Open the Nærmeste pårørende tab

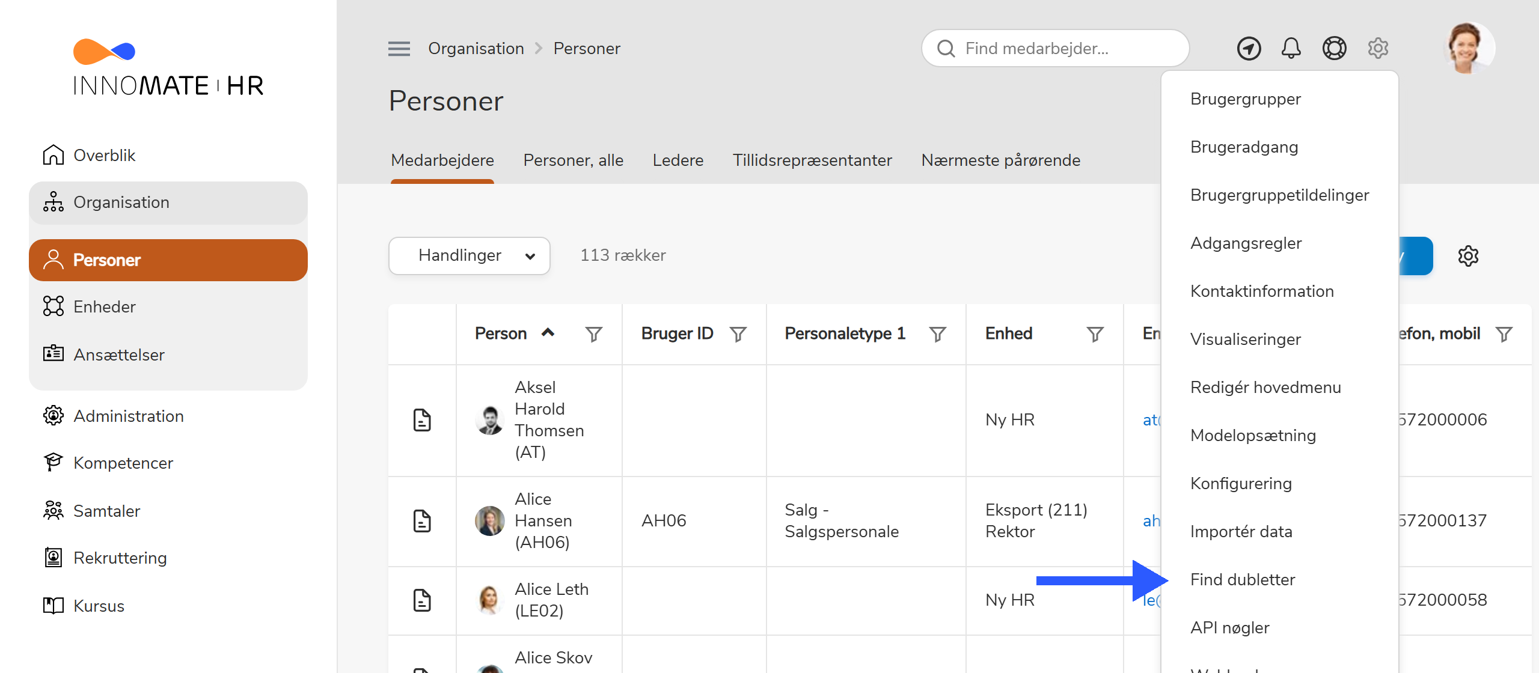[x=1001, y=160]
